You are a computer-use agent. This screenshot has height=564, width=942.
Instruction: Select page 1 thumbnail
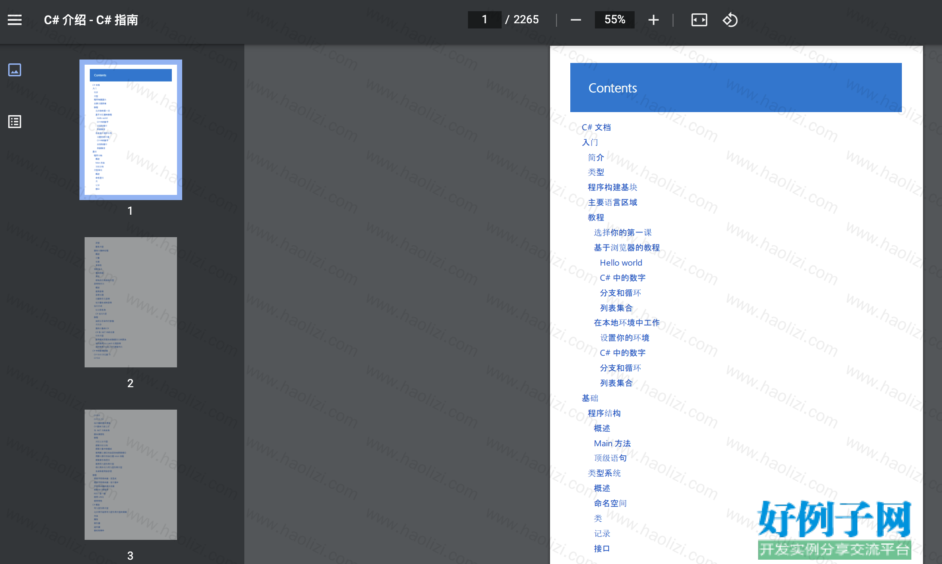[x=131, y=130]
